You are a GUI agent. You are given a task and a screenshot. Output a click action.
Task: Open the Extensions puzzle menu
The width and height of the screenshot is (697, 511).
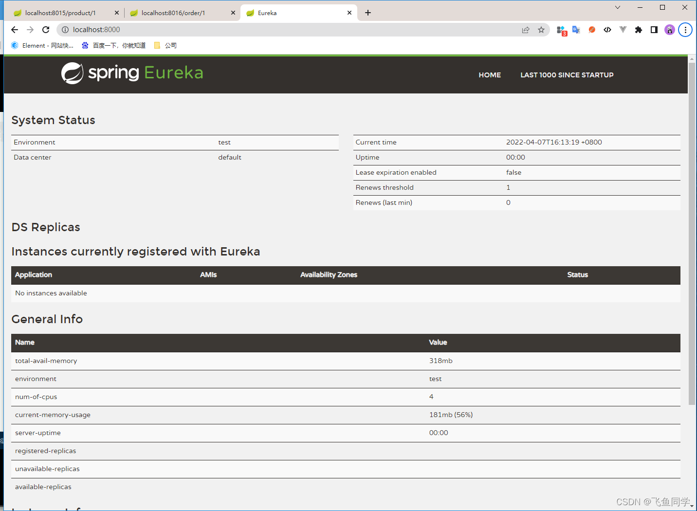[x=639, y=30]
